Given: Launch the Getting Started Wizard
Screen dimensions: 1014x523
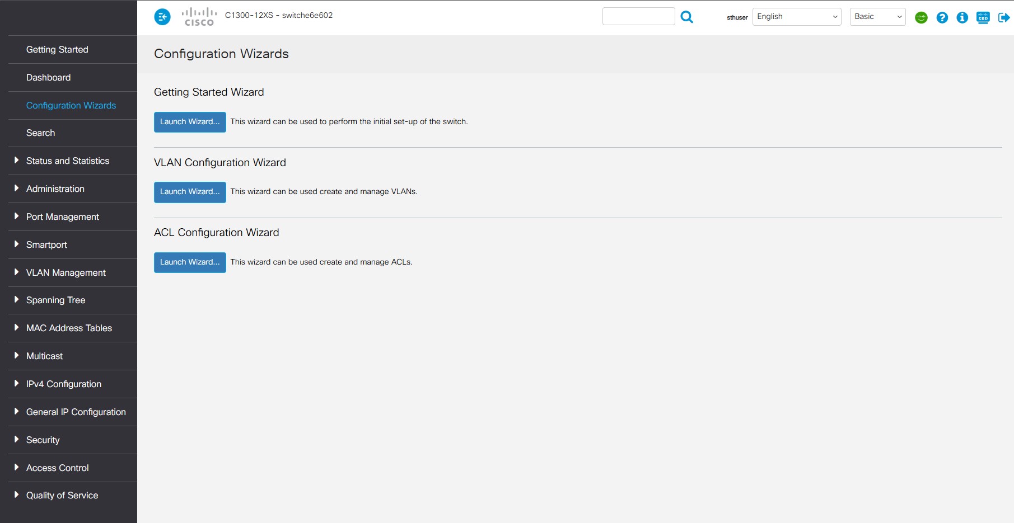Looking at the screenshot, I should coord(190,122).
